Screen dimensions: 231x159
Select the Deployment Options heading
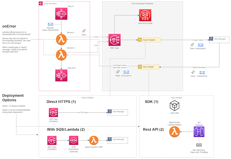point(13,98)
